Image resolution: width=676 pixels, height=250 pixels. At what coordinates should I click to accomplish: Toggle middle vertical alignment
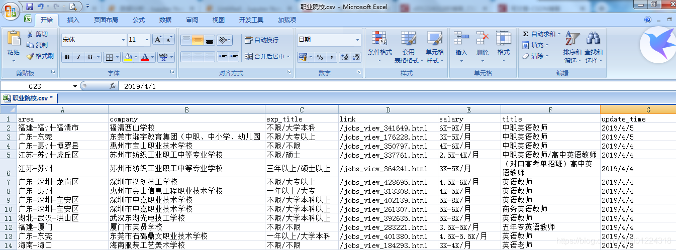point(198,40)
